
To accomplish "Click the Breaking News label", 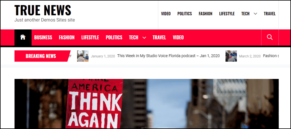I will (41, 56).
